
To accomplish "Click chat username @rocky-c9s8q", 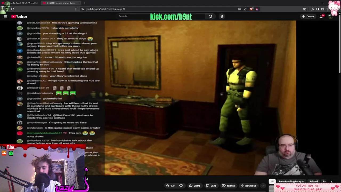I will pyautogui.click(x=37, y=76).
